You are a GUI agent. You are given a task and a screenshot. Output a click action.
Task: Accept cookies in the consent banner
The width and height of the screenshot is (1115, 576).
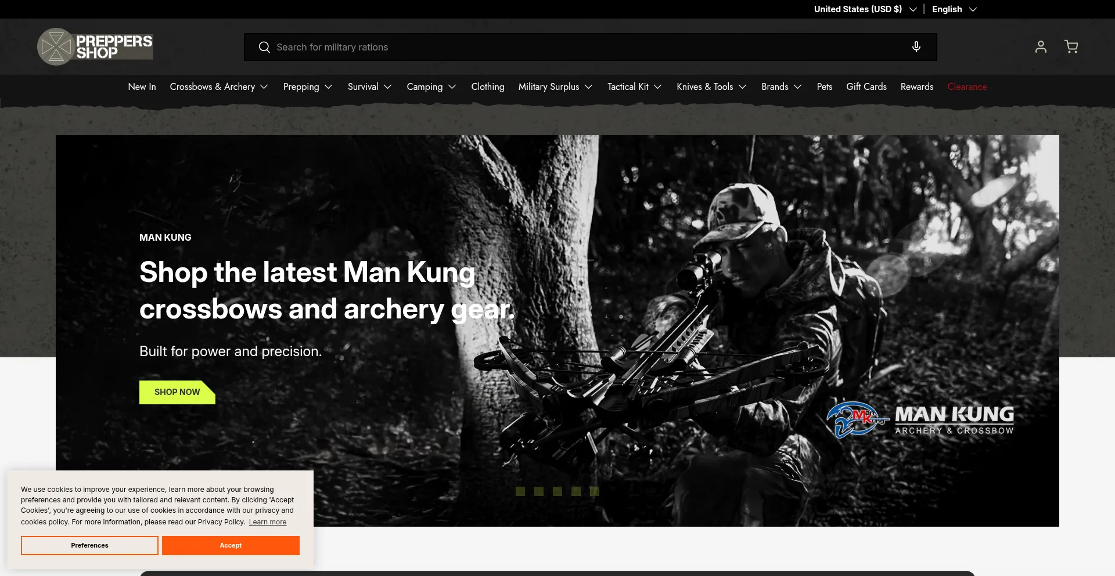pyautogui.click(x=231, y=545)
